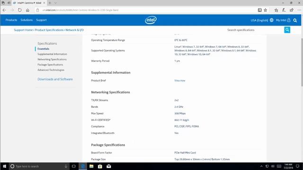Click the "PCIe Half Mini Card" value

click(185, 153)
